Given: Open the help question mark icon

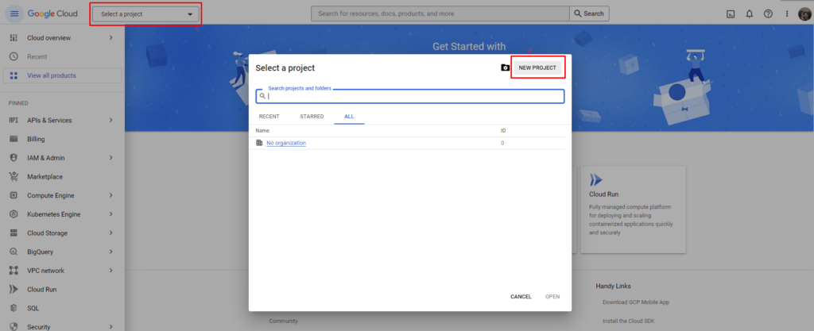Looking at the screenshot, I should point(768,13).
